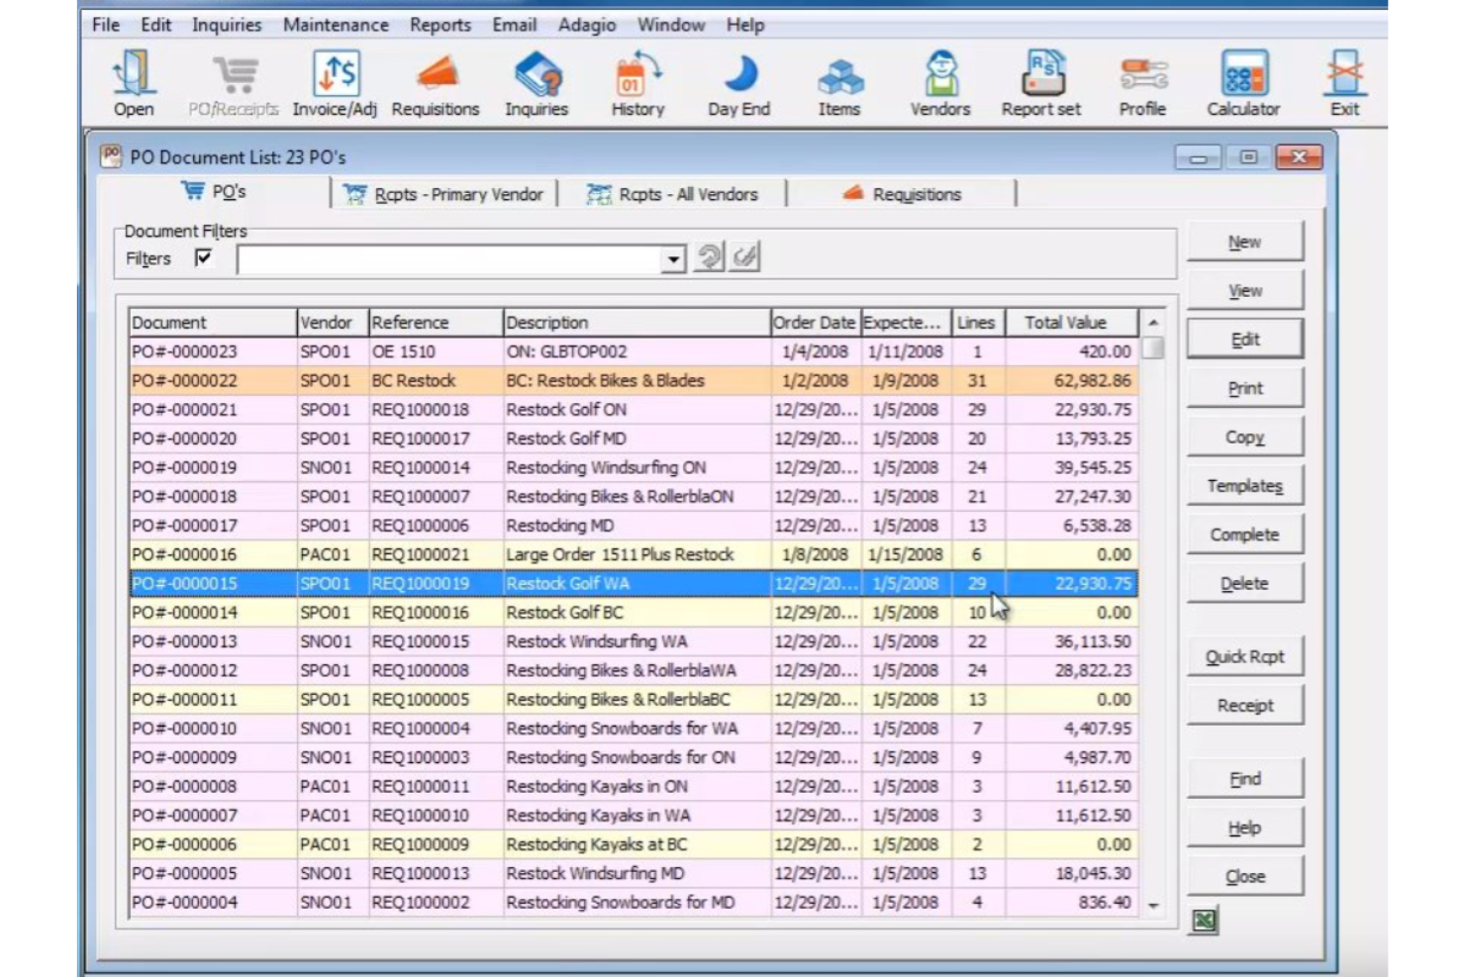The image size is (1465, 977).
Task: Click the New button
Action: tap(1244, 242)
